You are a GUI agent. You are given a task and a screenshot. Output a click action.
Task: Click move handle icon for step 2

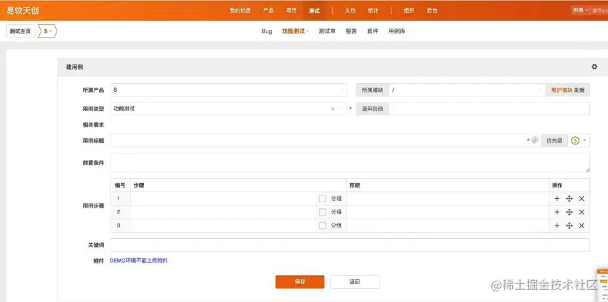[569, 212]
